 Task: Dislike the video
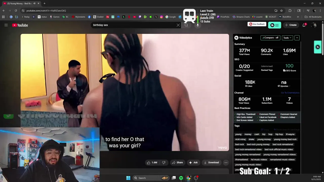164,163
